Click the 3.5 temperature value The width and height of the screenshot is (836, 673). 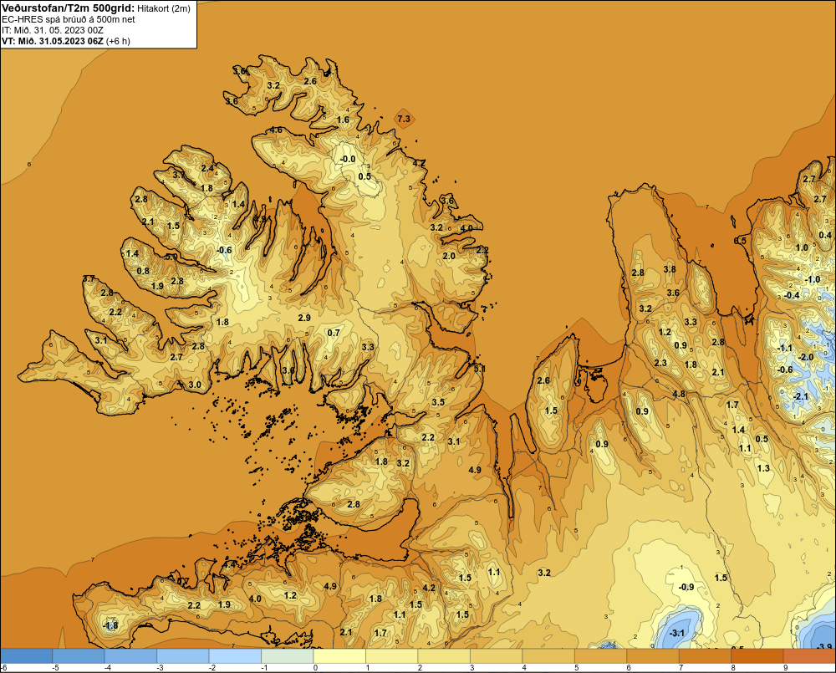coord(438,402)
